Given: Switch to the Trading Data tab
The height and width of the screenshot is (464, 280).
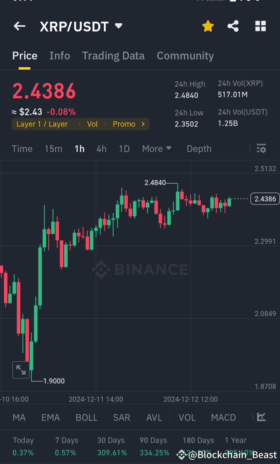Looking at the screenshot, I should [113, 56].
